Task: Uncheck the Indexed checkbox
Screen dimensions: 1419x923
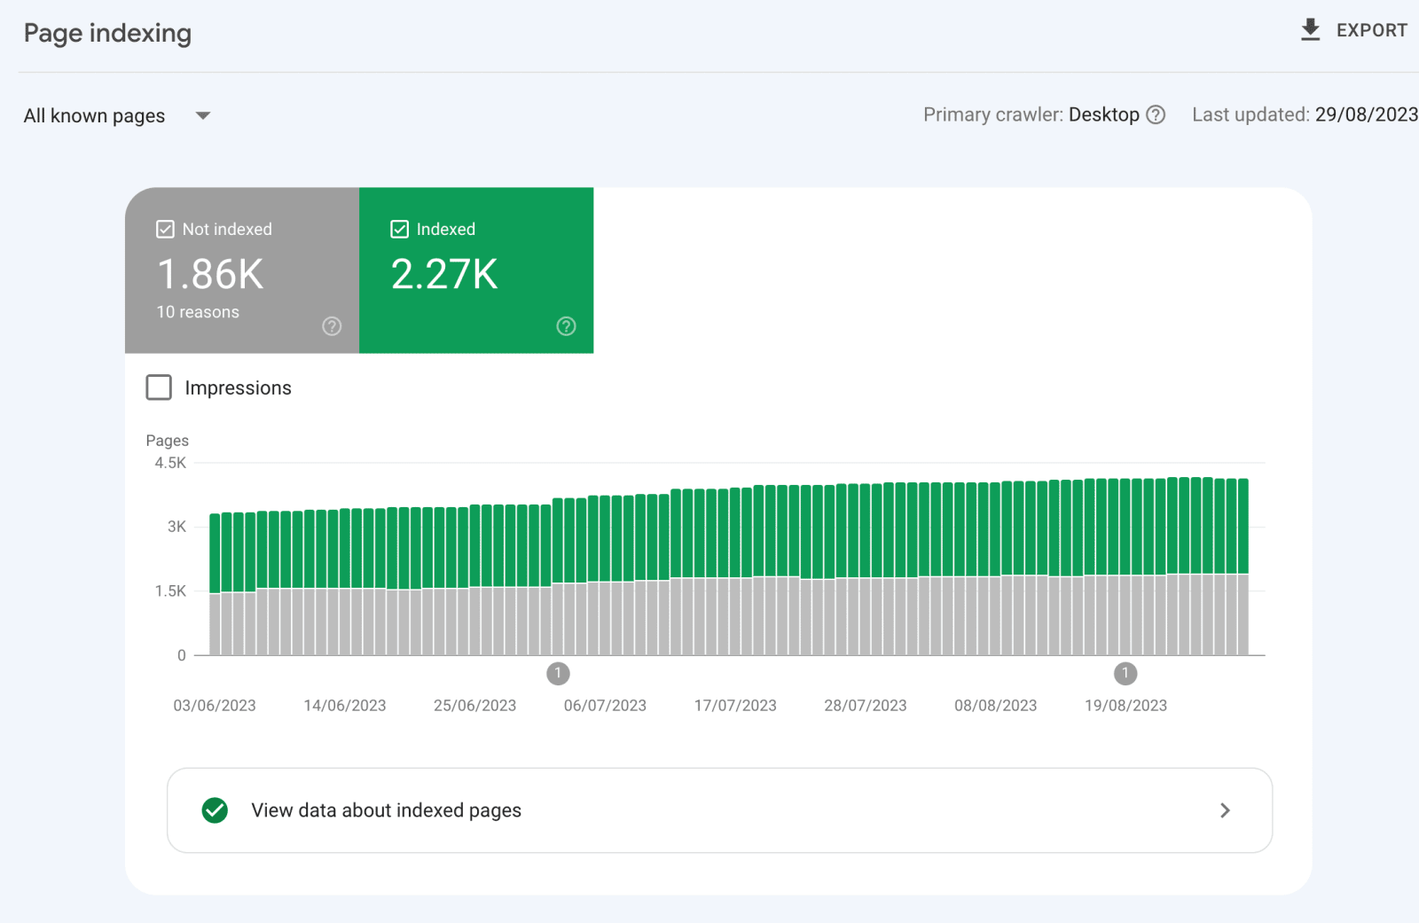Action: 399,230
